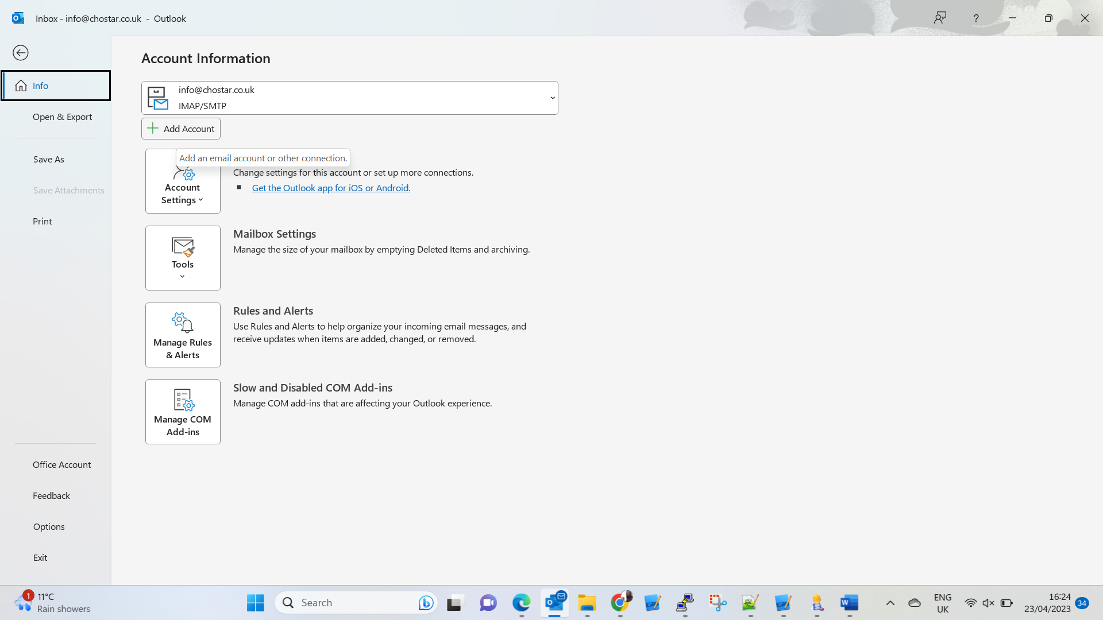Open Manage COM Add-ins
Screen dimensions: 1103x620
(183, 412)
